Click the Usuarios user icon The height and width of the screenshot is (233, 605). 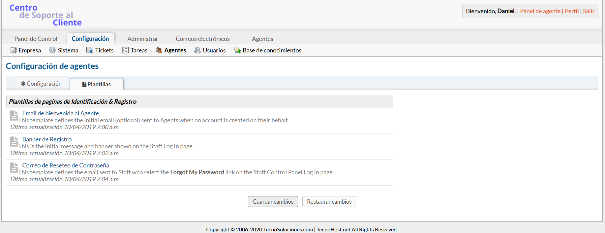click(x=197, y=50)
